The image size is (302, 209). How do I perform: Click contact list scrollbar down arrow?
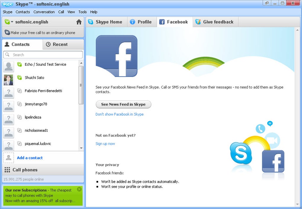(x=81, y=148)
